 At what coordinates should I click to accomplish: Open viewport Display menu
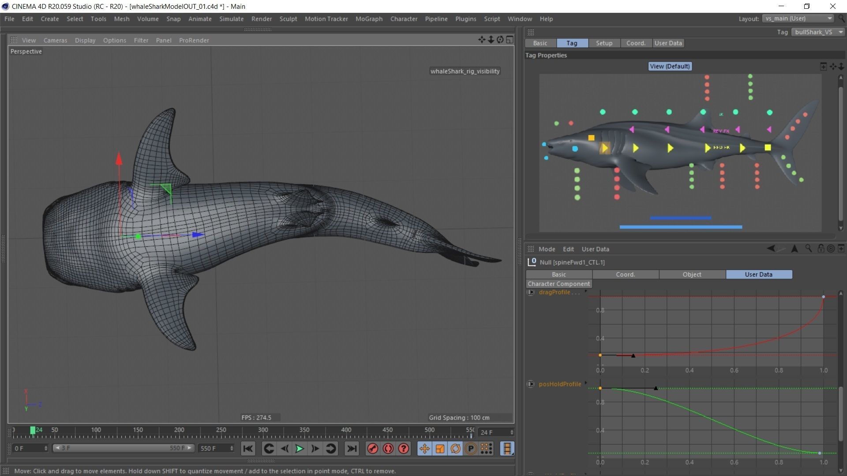(85, 40)
